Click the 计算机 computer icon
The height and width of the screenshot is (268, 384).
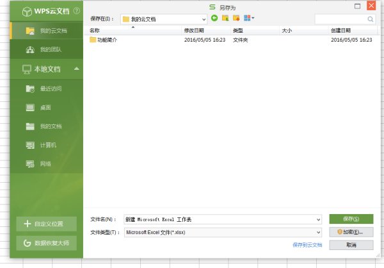click(x=30, y=146)
